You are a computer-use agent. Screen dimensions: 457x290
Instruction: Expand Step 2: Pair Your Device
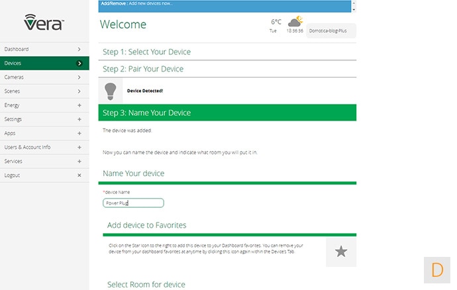click(227, 69)
